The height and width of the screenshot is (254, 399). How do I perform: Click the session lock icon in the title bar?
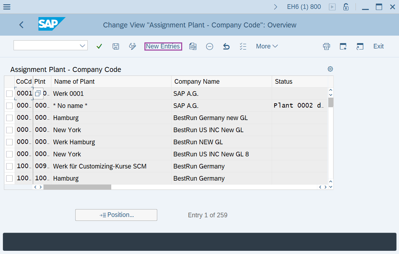point(346,6)
